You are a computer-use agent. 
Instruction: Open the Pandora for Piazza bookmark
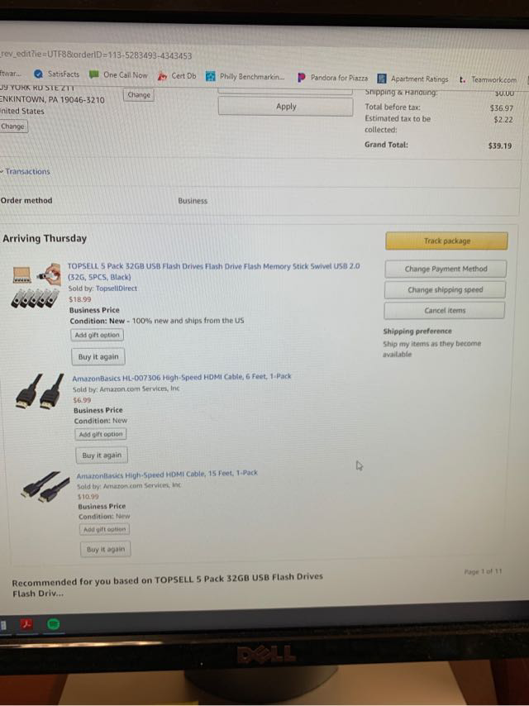(333, 78)
